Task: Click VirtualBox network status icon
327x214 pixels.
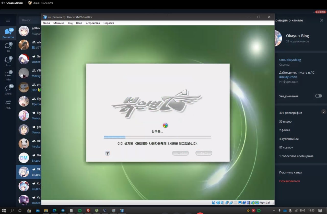Action: tap(227, 203)
